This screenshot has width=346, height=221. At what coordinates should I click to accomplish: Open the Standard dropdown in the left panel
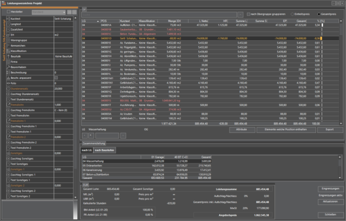[49, 12]
